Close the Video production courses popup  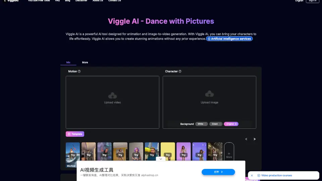pyautogui.click(x=252, y=175)
